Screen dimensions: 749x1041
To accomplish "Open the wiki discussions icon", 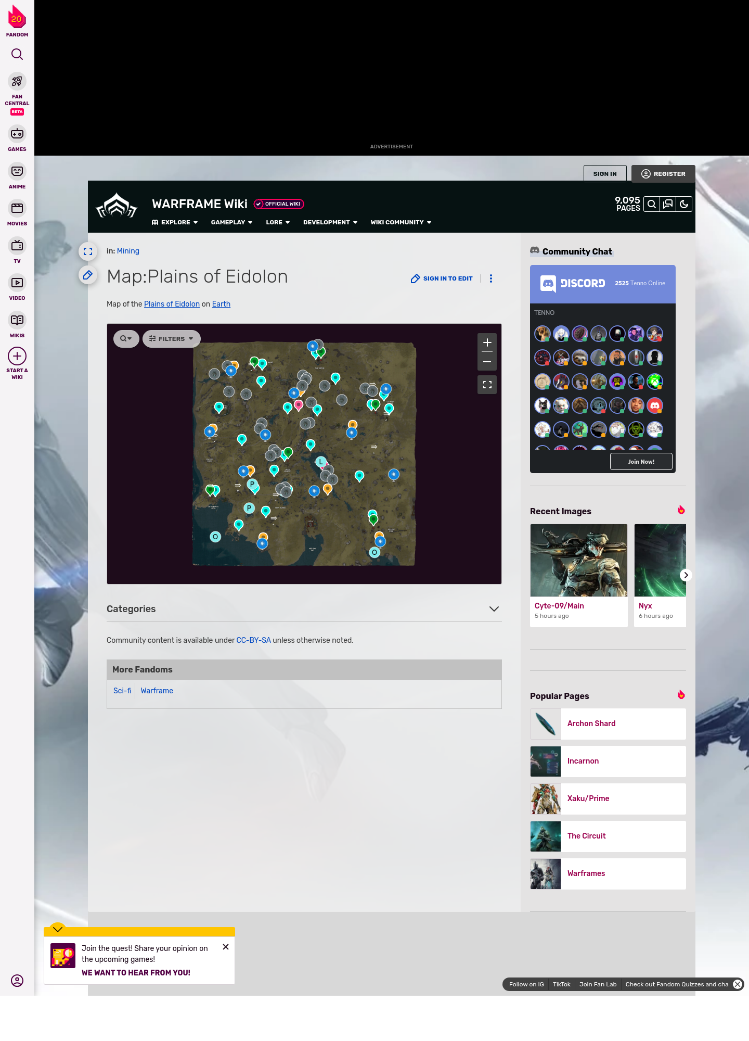I will pos(668,205).
